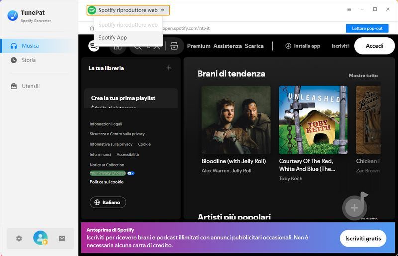Open Informativa sulla privacy link

[111, 144]
